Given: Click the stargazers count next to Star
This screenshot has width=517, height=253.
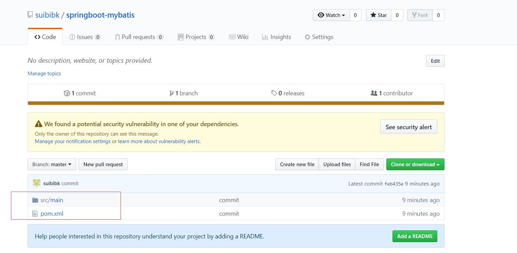Looking at the screenshot, I should tap(397, 15).
